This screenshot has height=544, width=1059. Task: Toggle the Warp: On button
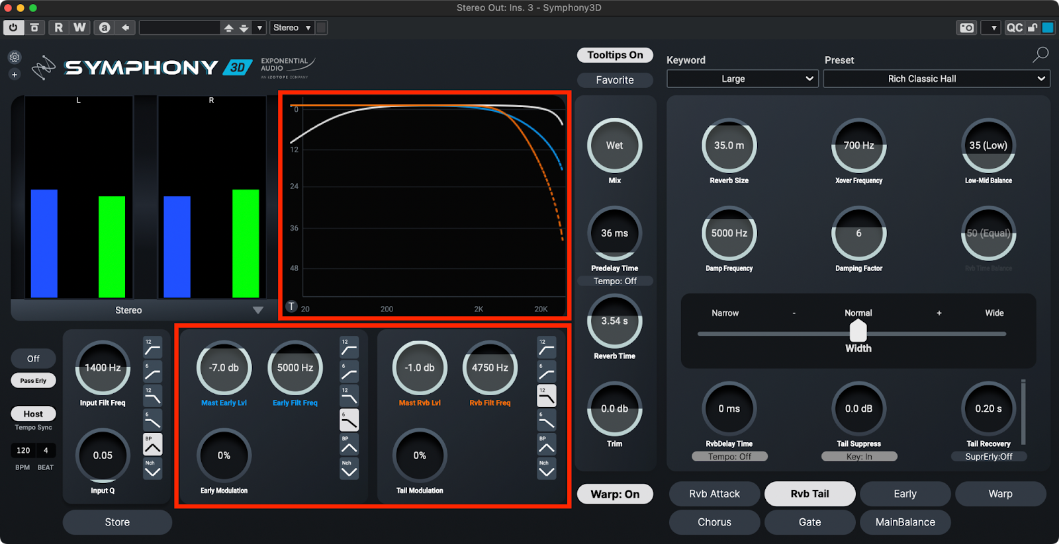[x=615, y=494]
